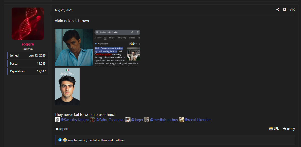The image size is (301, 147).
Task: Open the @Swarthy Knight mention
Action: (75, 120)
